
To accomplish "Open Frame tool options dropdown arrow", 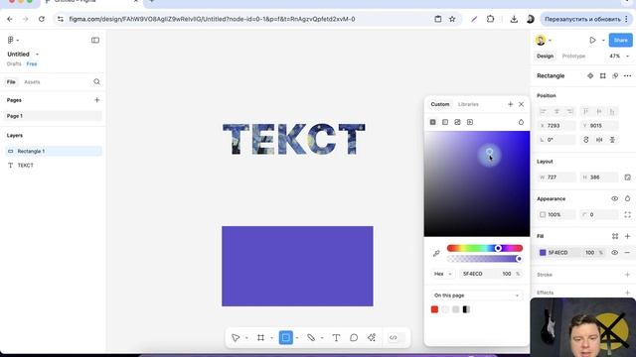I will 271,338.
